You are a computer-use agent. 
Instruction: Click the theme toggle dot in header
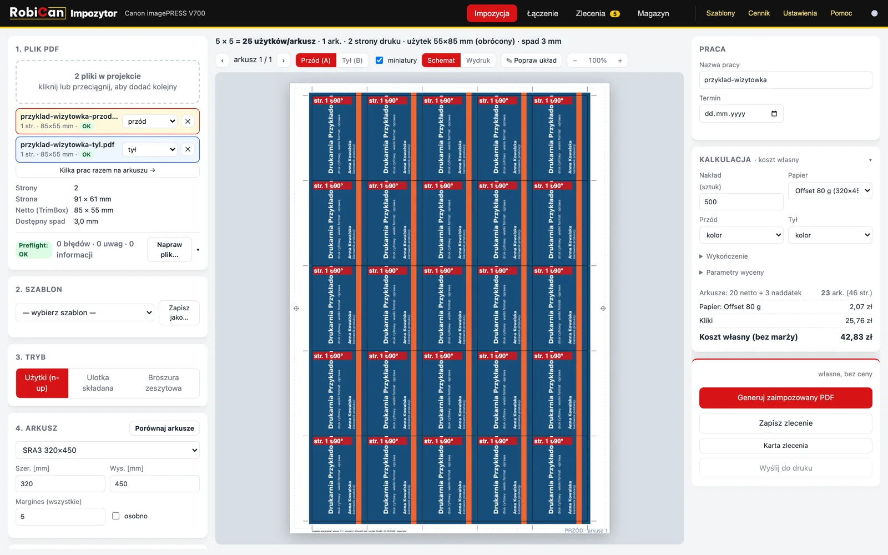point(875,13)
